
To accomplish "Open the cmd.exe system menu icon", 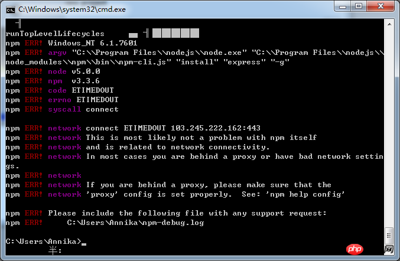I will tap(10, 9).
